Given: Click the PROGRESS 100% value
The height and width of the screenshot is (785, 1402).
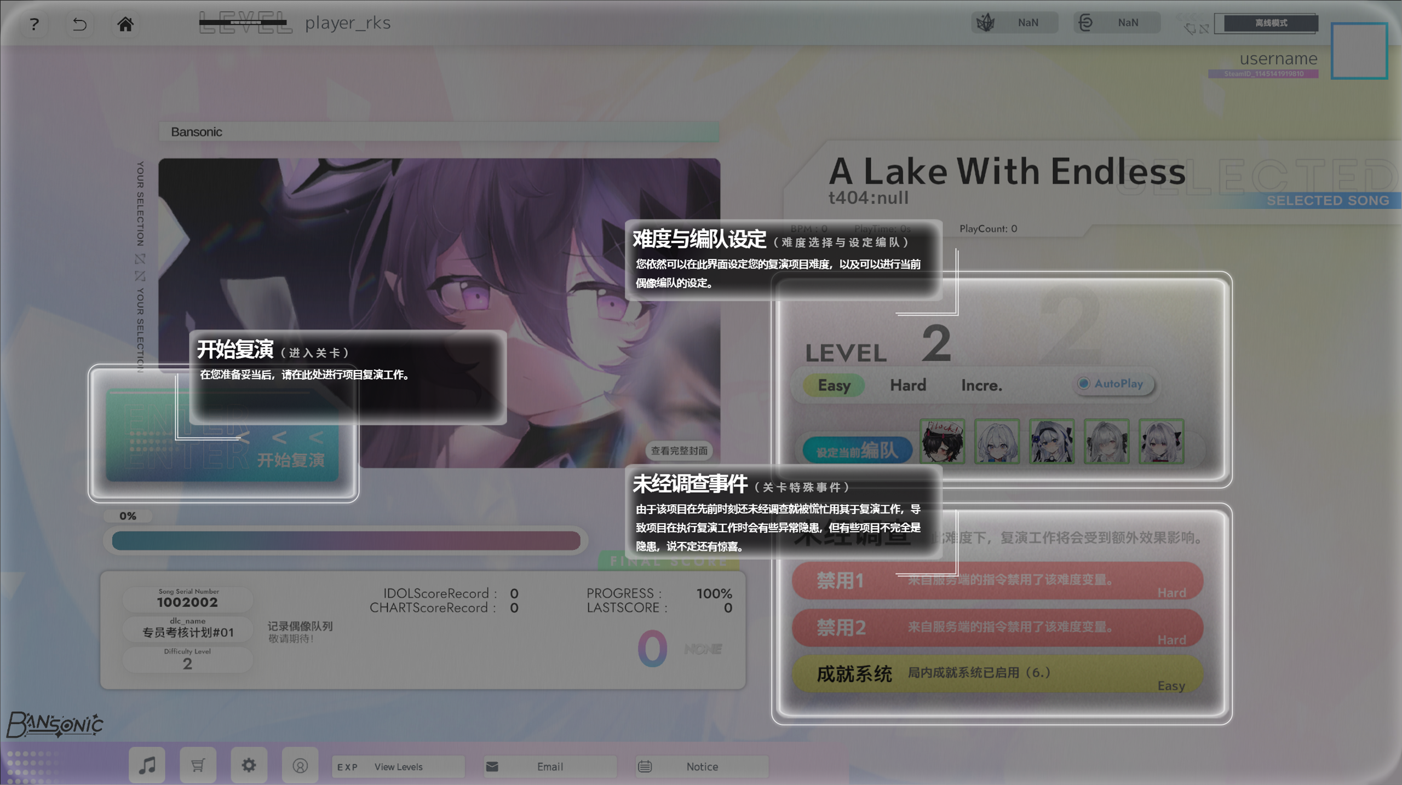Looking at the screenshot, I should pyautogui.click(x=714, y=593).
